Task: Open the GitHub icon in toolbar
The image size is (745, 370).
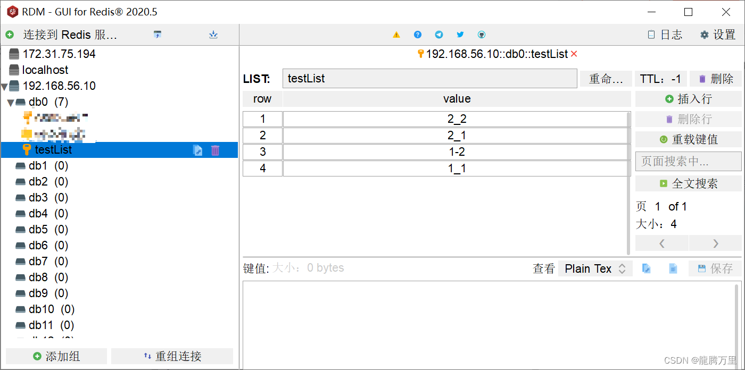Action: (482, 35)
